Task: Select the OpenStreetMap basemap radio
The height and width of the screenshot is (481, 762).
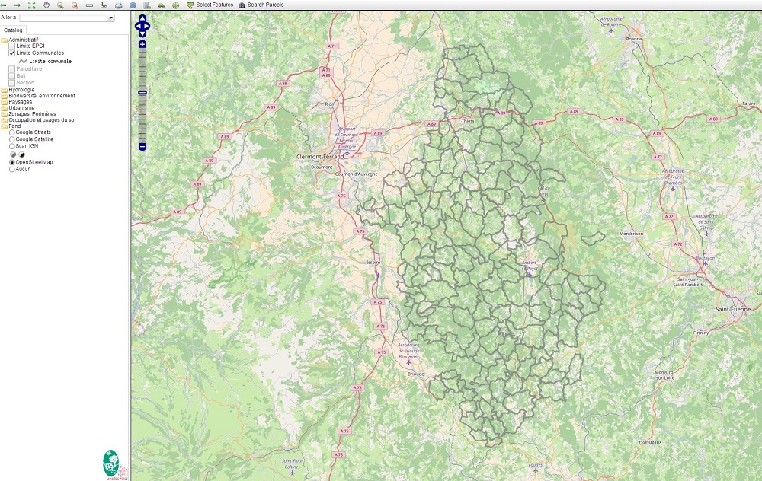Action: (x=12, y=162)
